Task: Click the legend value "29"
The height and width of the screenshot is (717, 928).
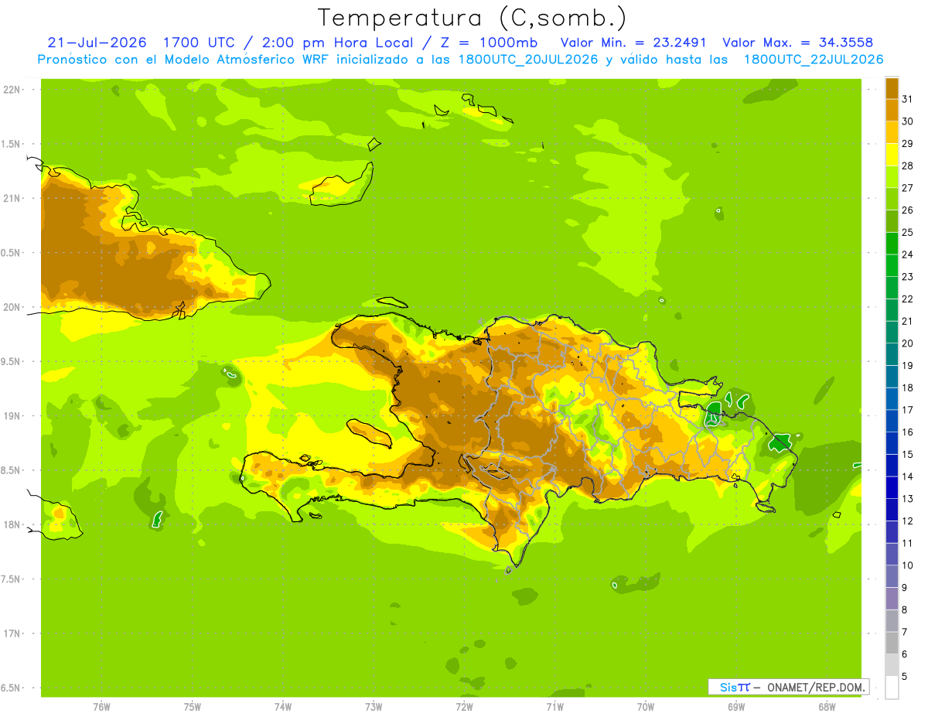Action: 907,144
